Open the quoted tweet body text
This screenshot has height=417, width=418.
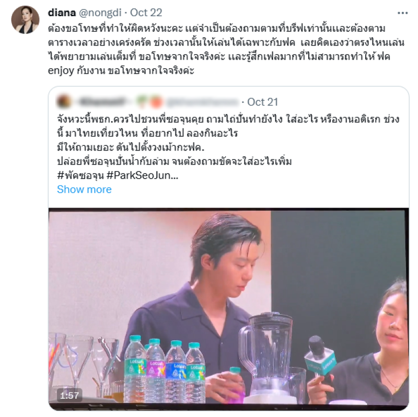(228, 147)
